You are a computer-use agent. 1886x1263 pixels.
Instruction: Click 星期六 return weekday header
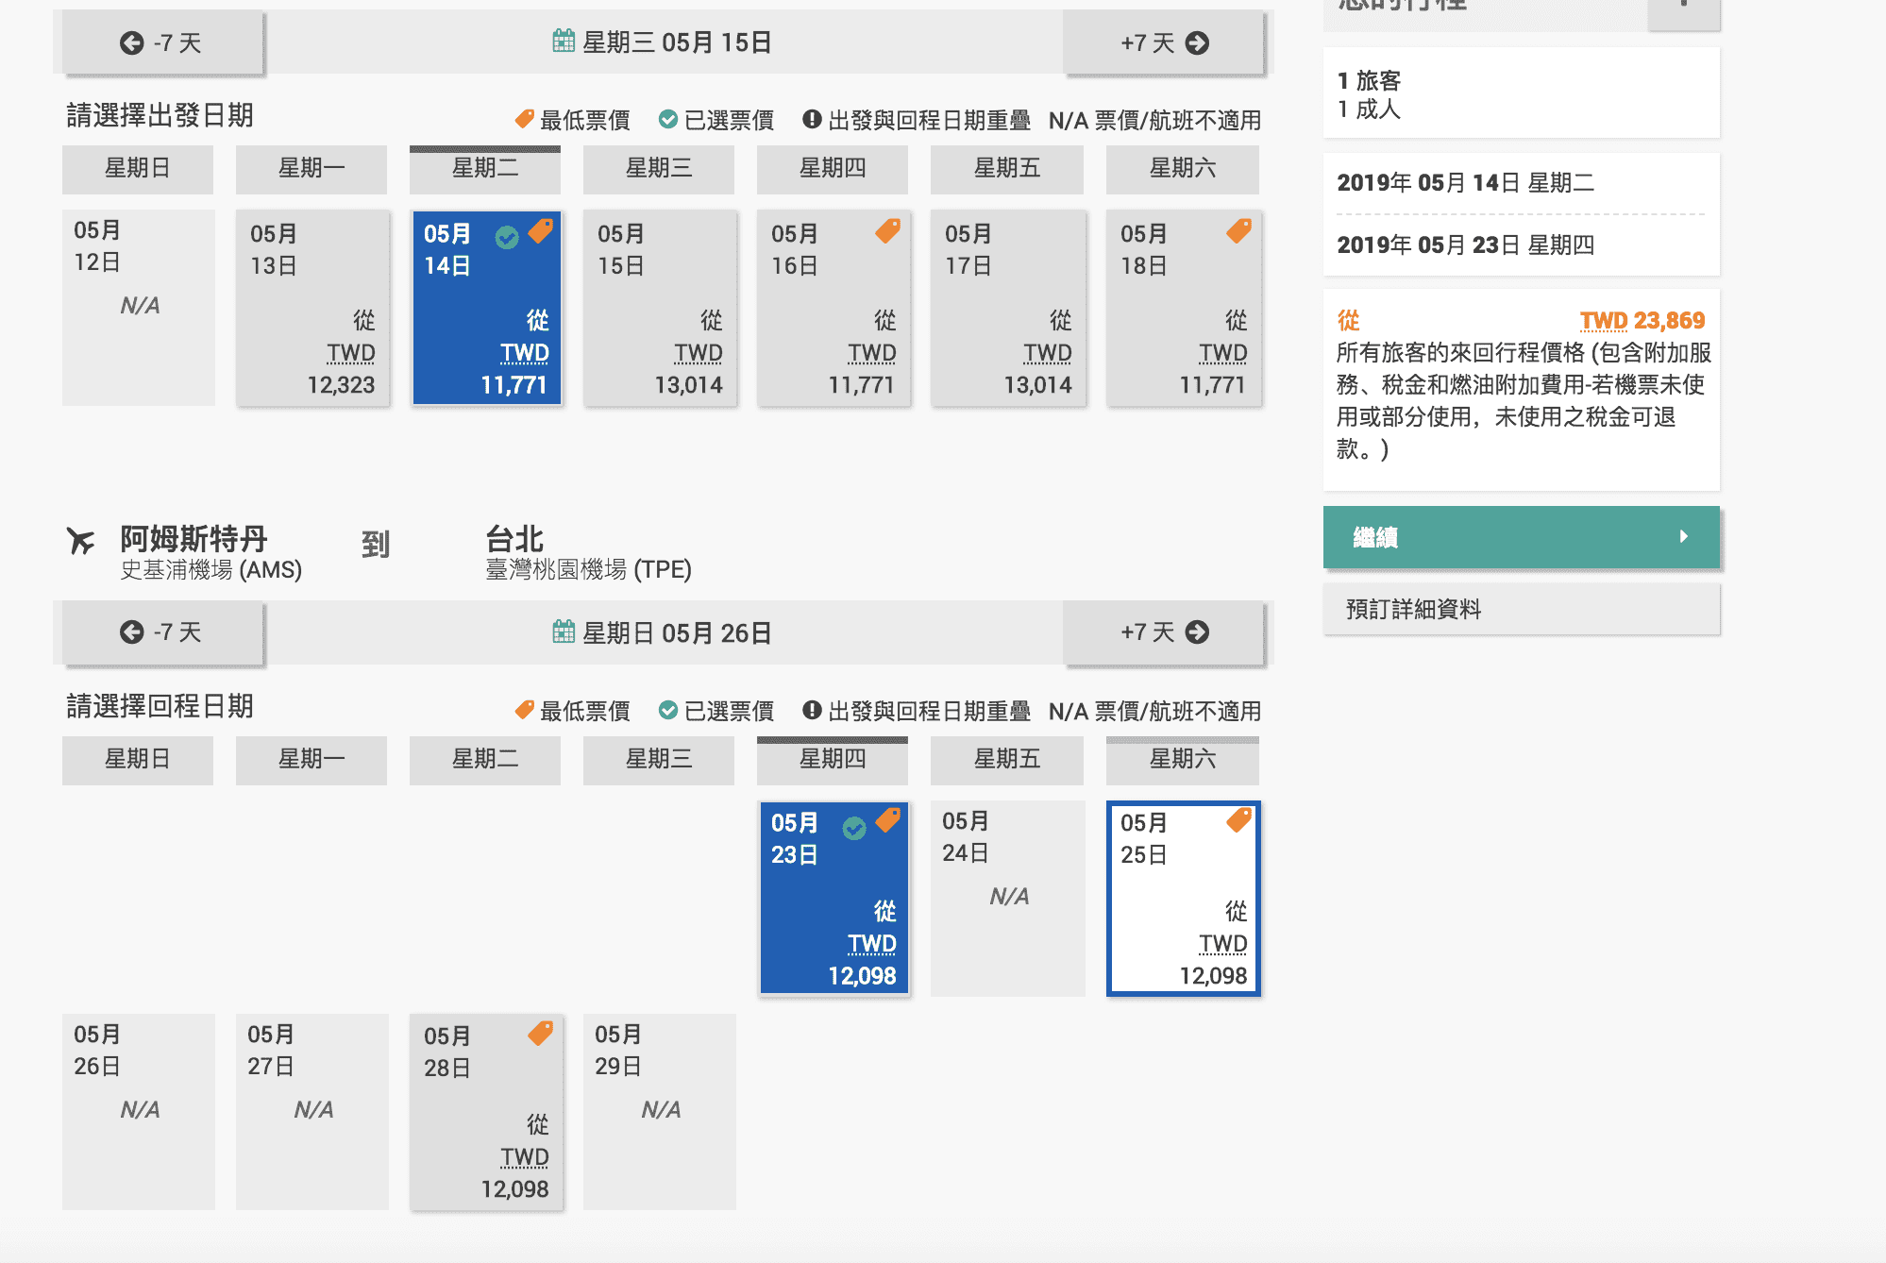pos(1183,760)
